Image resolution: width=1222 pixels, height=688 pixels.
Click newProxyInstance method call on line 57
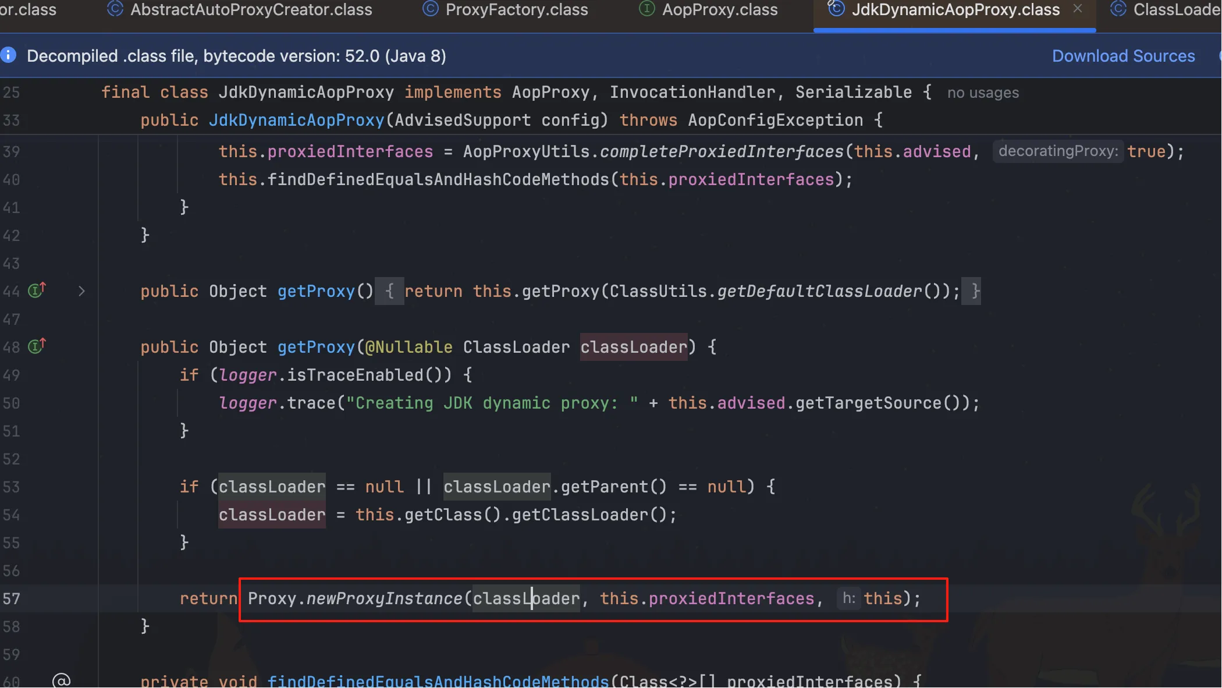pyautogui.click(x=384, y=598)
